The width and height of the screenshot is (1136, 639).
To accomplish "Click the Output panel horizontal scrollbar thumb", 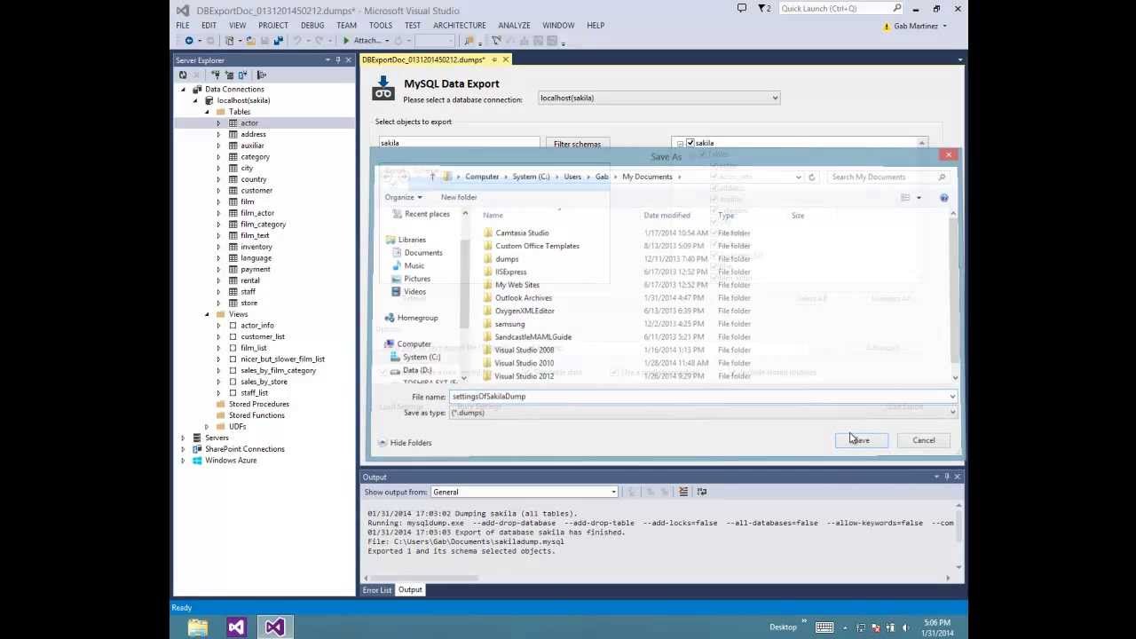I will click(x=424, y=578).
